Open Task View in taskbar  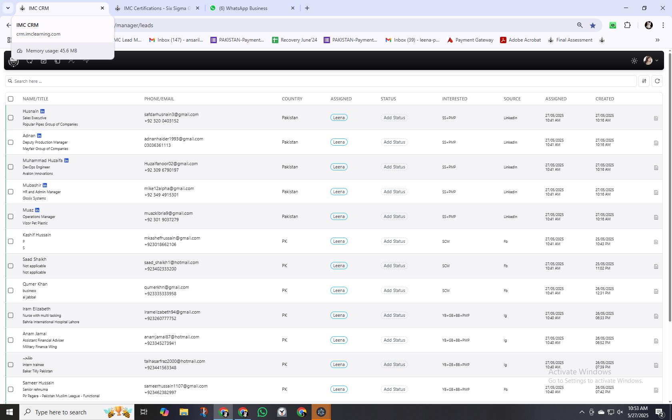[x=144, y=412]
